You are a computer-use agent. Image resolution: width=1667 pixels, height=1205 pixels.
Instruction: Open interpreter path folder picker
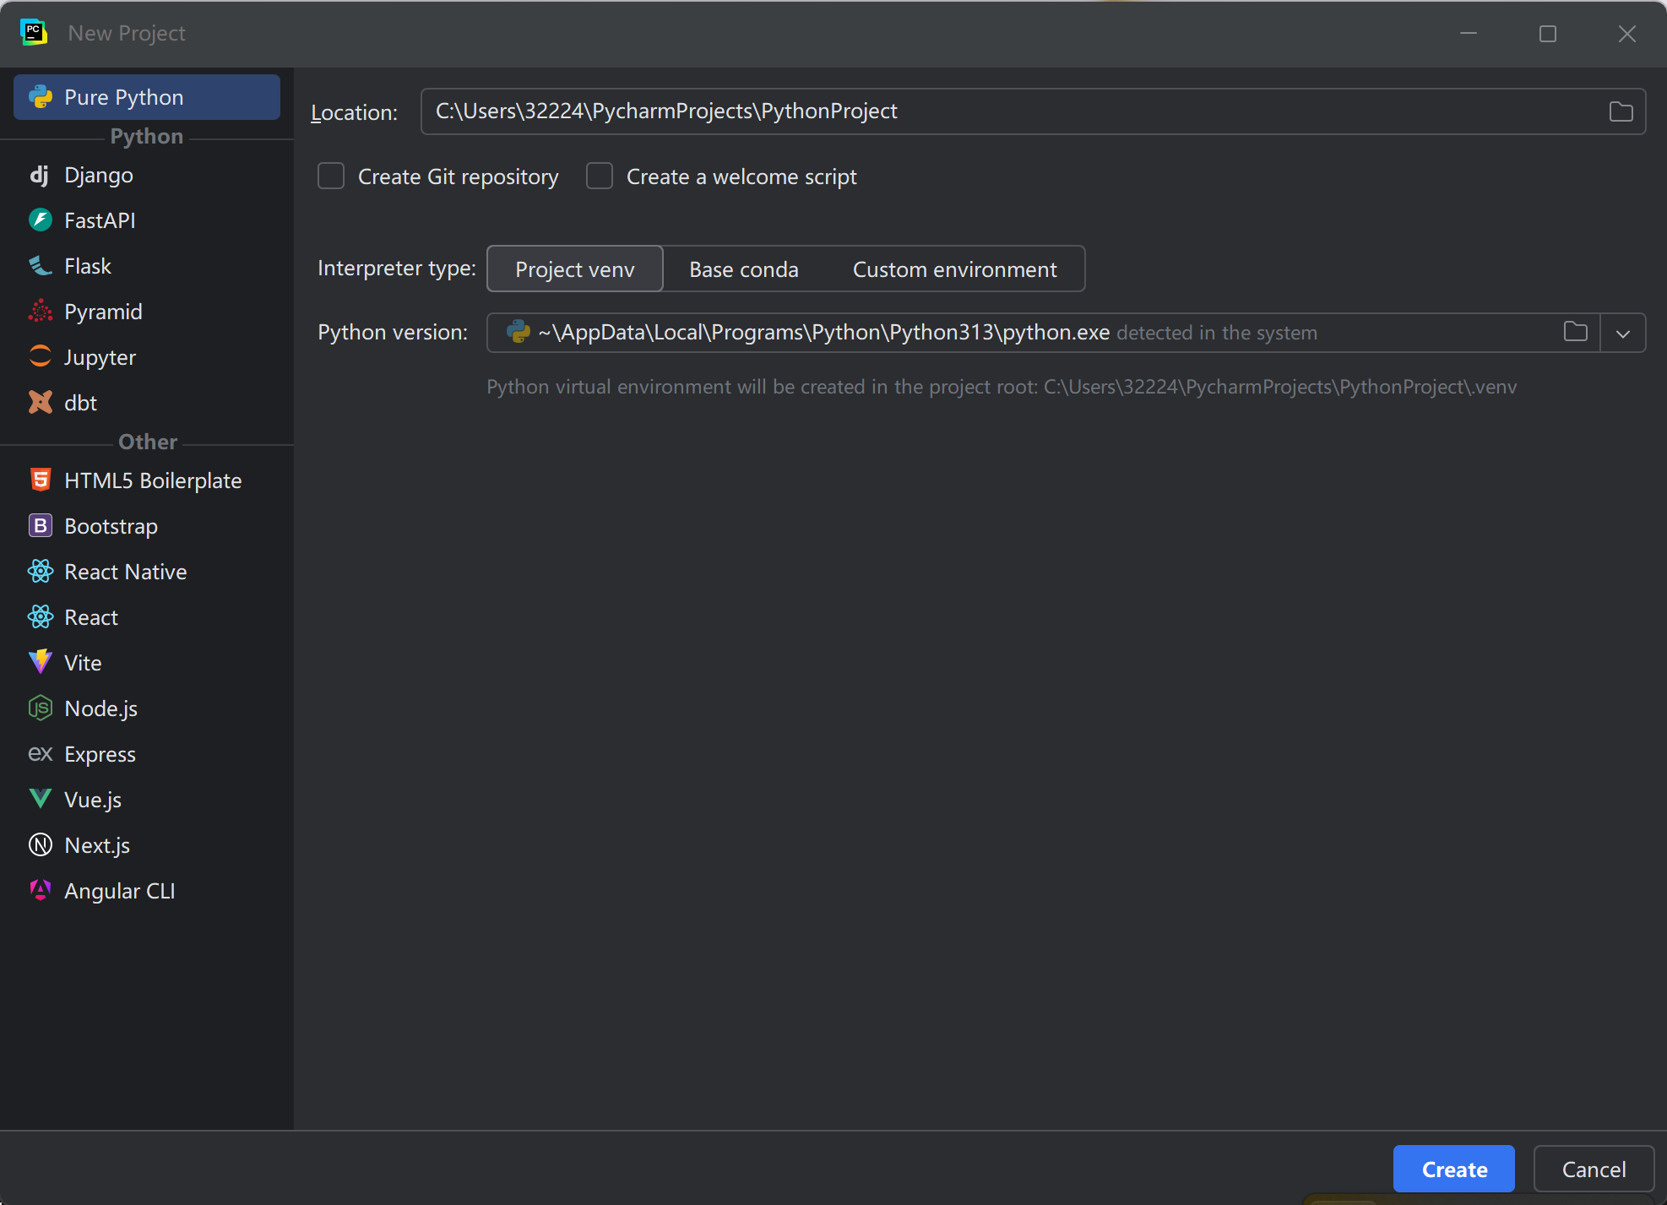[1575, 332]
